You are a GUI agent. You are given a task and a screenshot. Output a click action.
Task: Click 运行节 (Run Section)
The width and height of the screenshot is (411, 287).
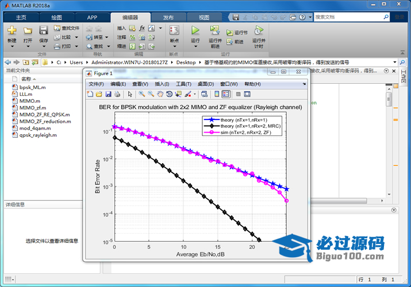pyautogui.click(x=237, y=33)
